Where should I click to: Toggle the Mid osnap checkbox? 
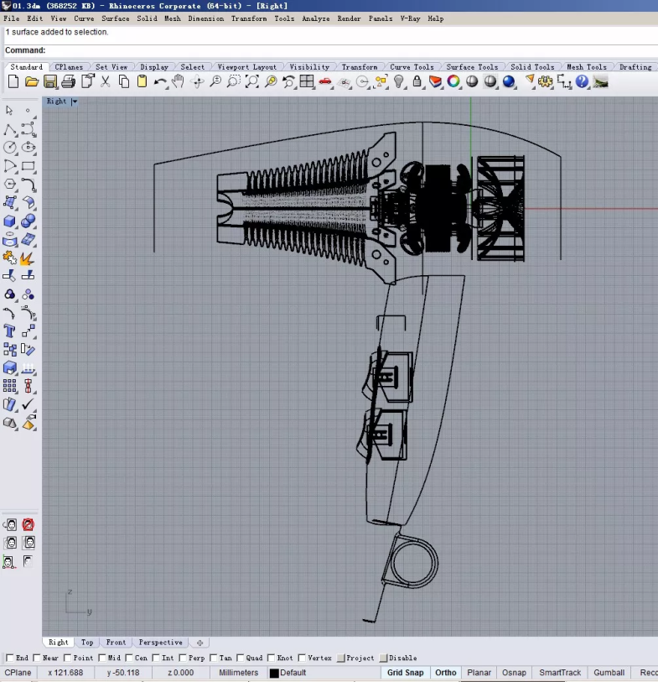(x=102, y=659)
